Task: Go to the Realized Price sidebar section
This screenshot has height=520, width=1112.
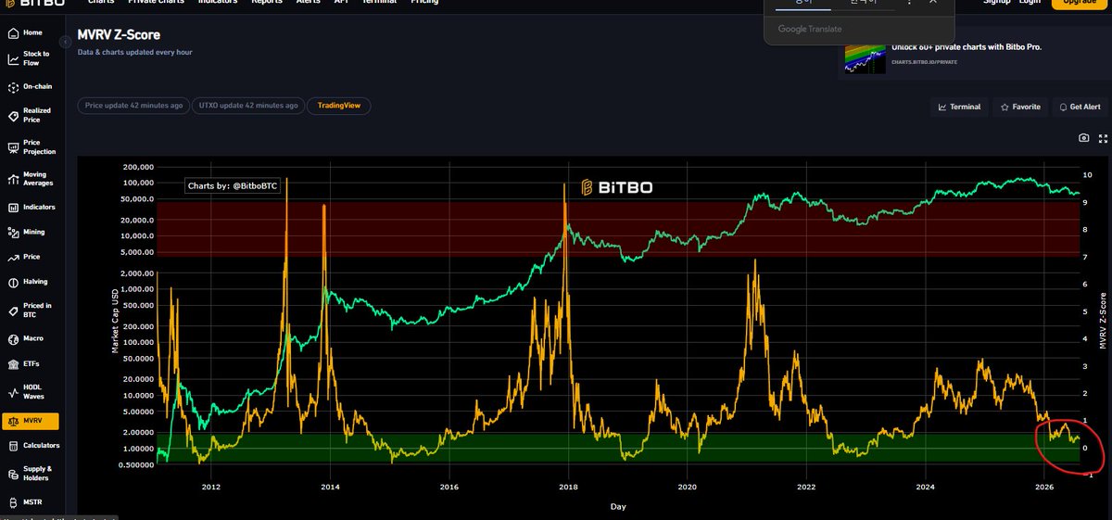Action: click(x=30, y=116)
